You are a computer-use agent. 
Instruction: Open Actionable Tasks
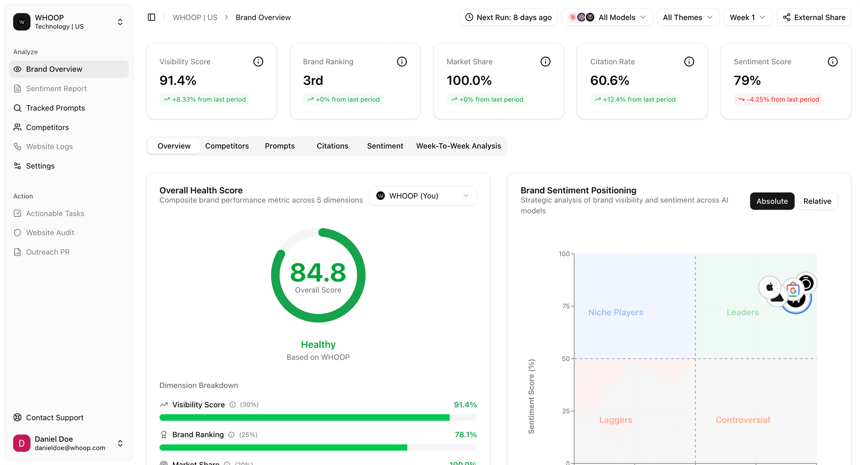(55, 213)
